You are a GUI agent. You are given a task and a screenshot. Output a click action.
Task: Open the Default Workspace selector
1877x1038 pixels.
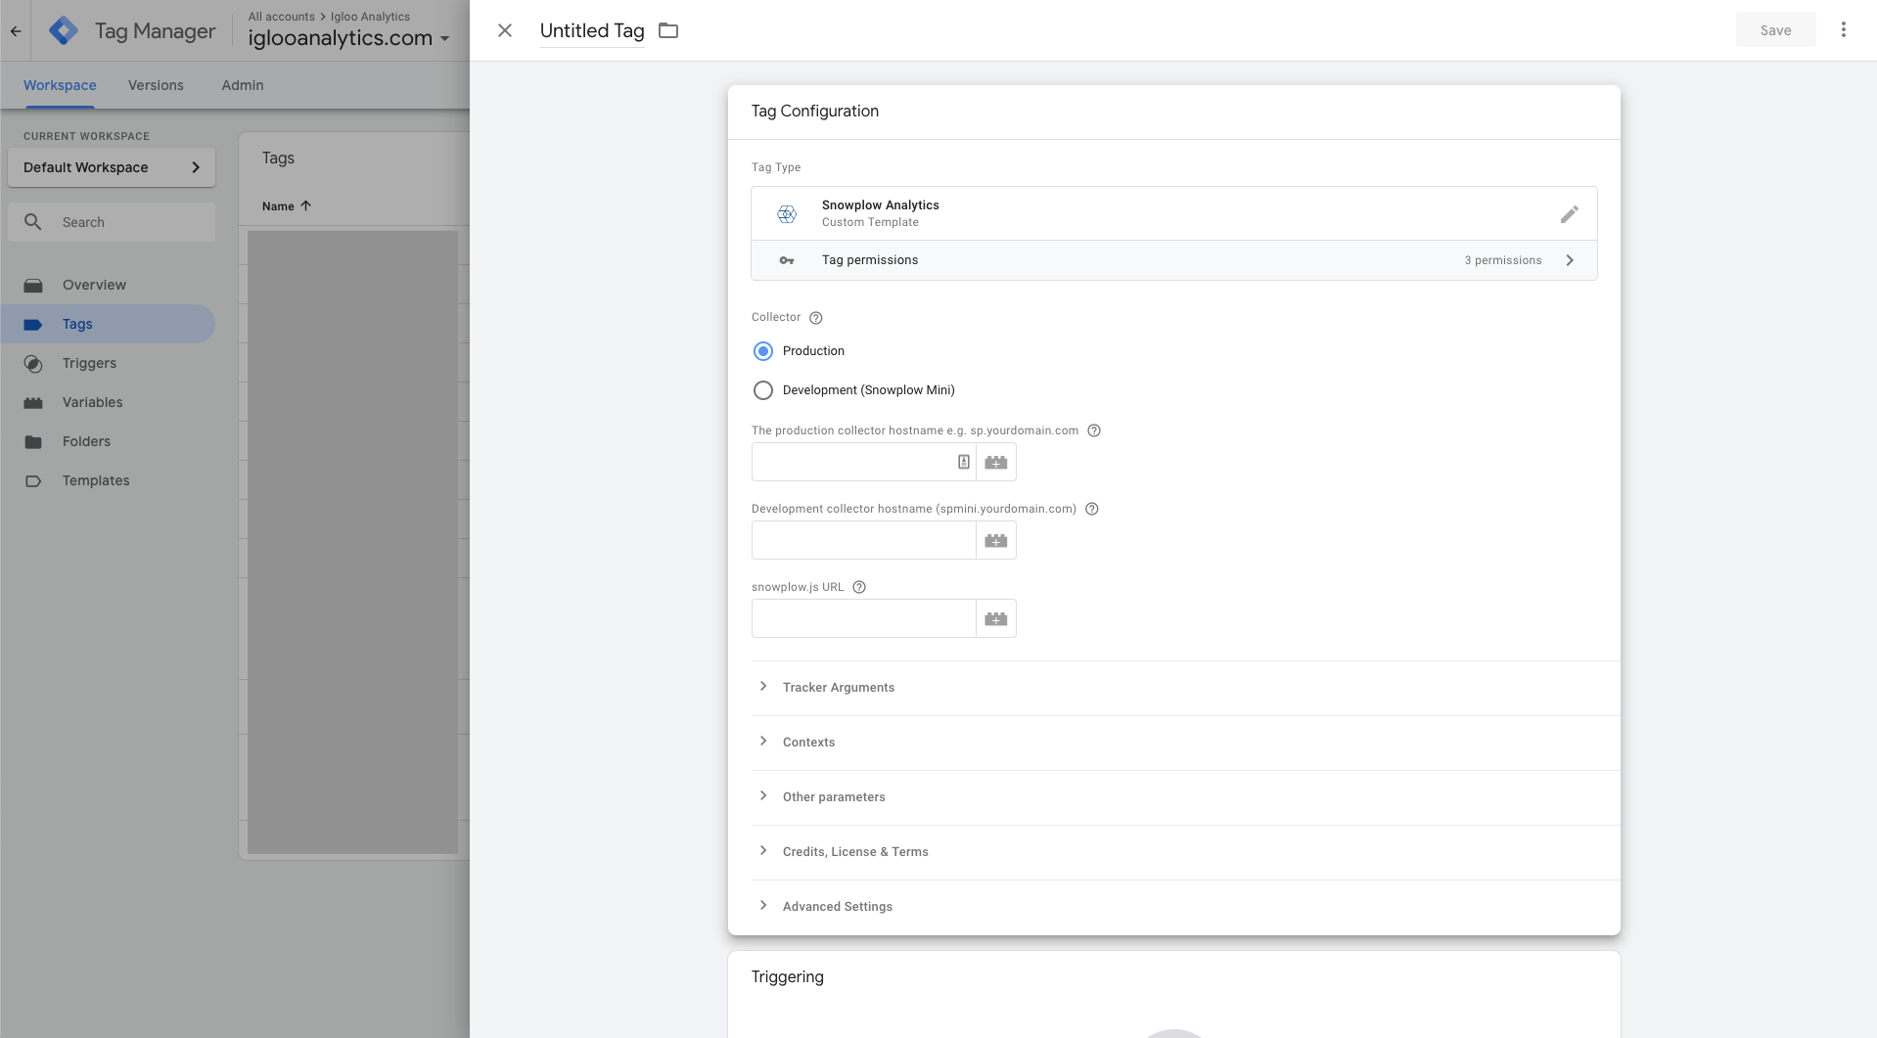(x=112, y=167)
